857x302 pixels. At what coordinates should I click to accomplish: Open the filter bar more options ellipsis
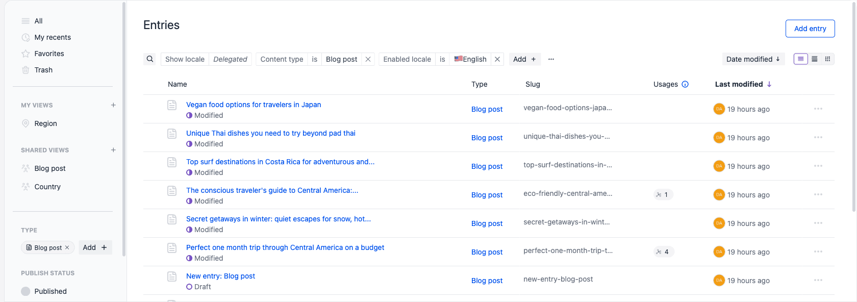tap(551, 59)
